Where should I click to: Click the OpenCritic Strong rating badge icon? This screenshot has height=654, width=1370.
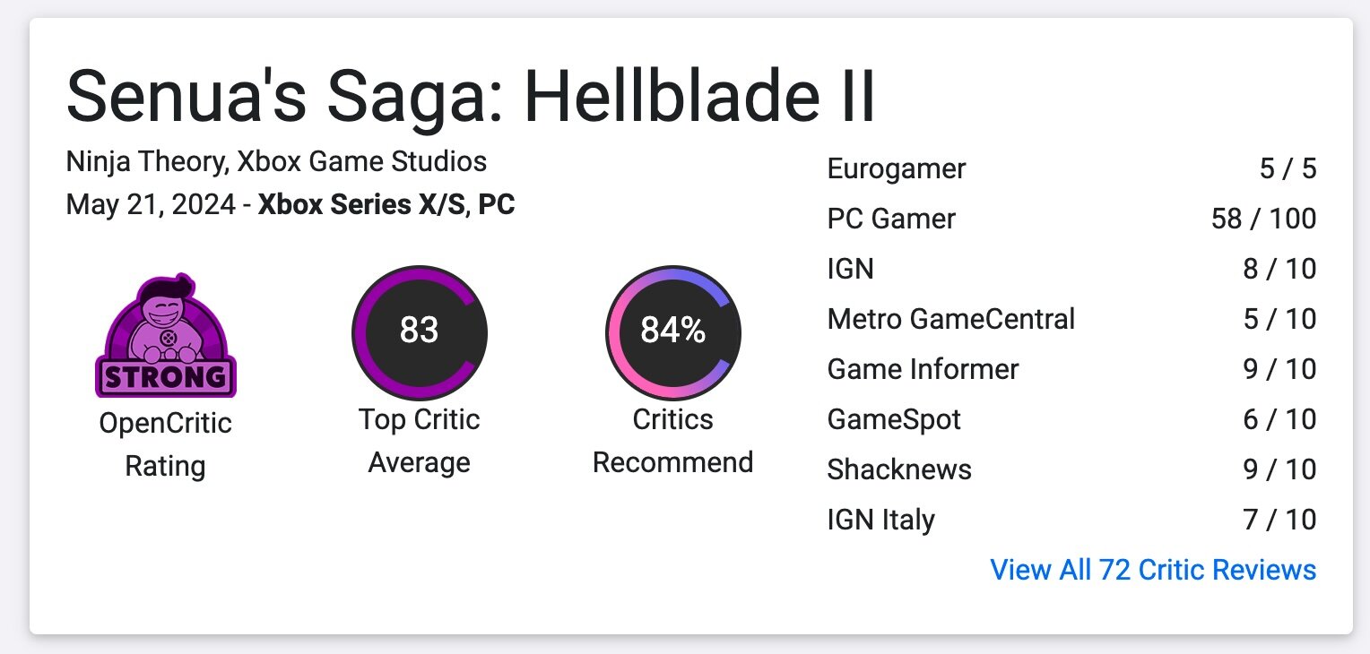pos(166,336)
